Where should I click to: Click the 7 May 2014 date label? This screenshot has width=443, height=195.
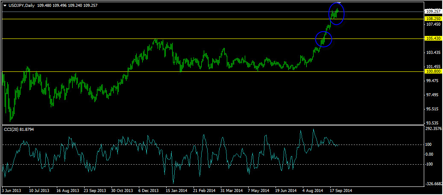point(258,190)
